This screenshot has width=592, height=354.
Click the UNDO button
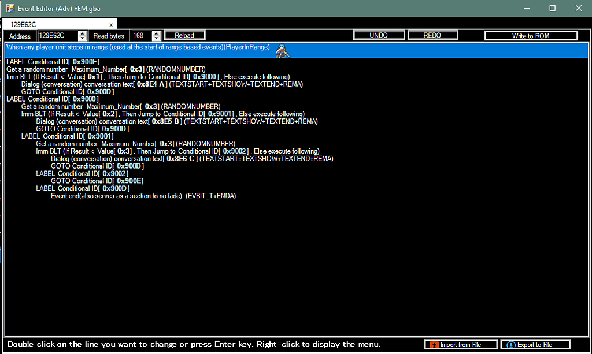point(379,36)
